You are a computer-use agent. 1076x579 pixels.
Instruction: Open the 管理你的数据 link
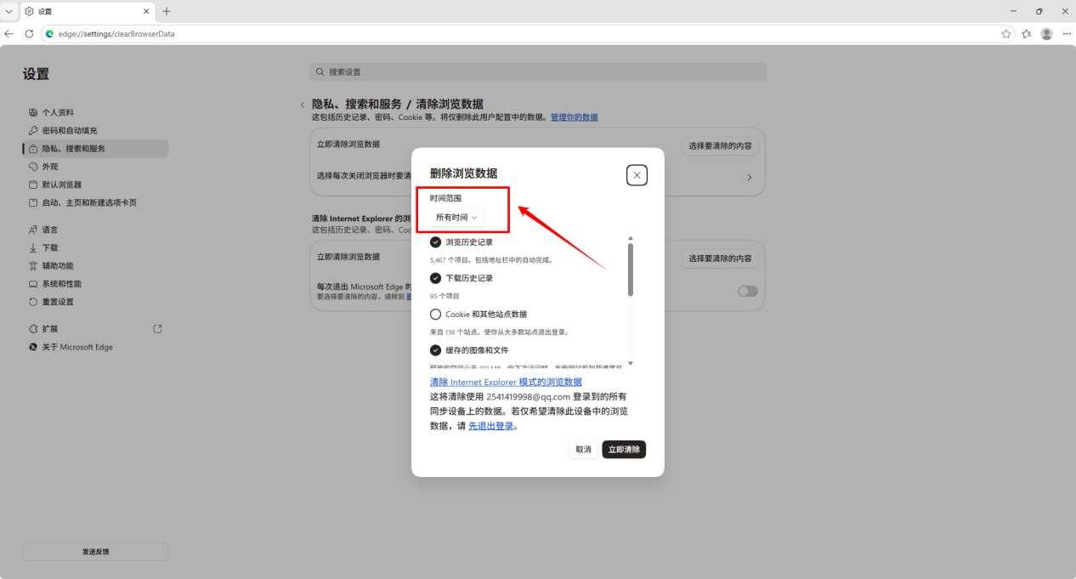click(574, 117)
